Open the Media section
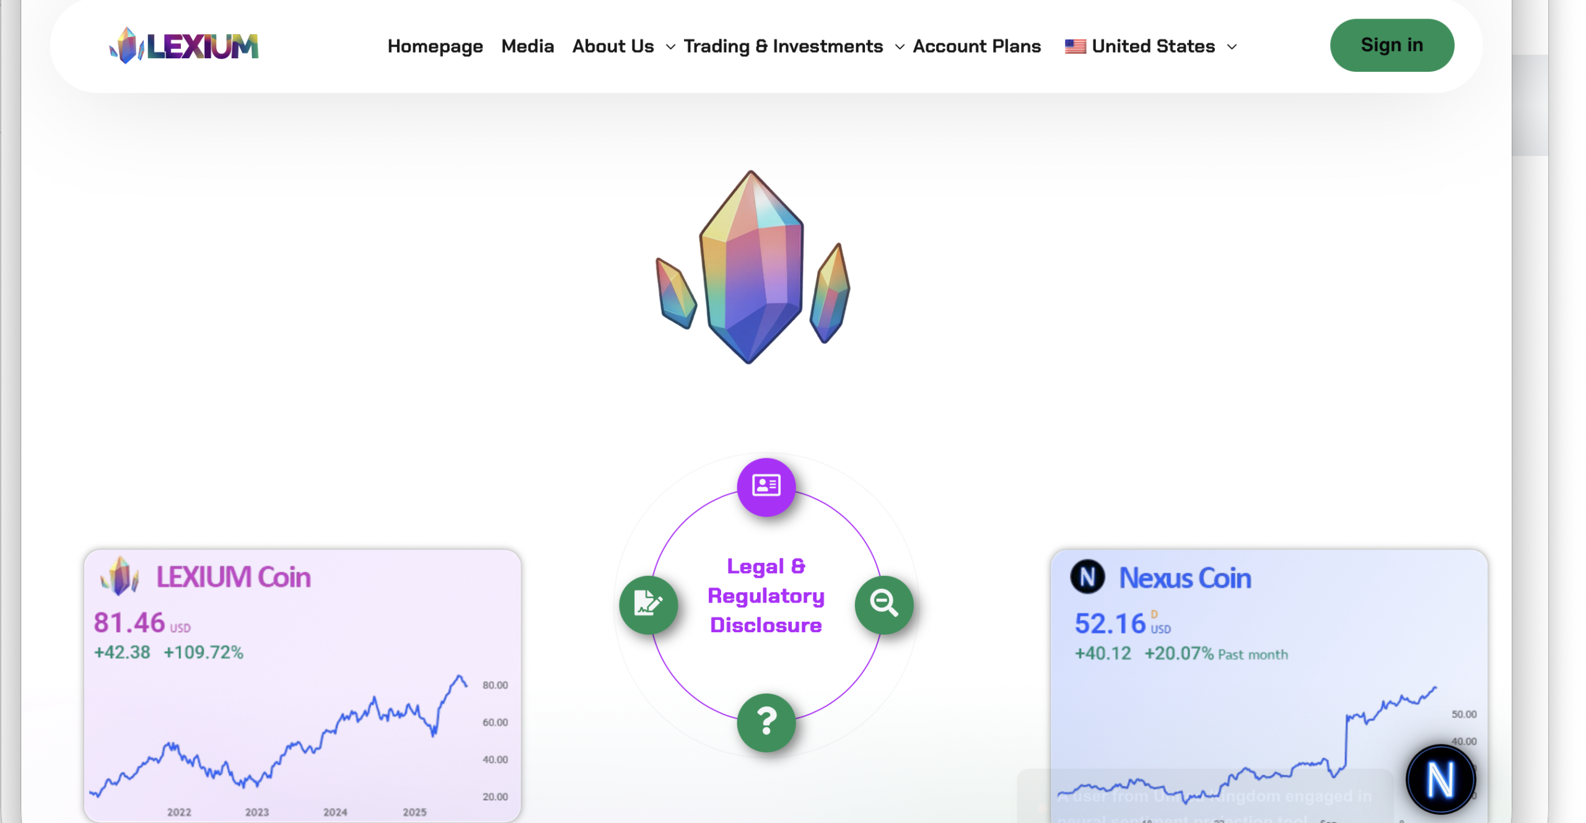Image resolution: width=1586 pixels, height=823 pixels. click(x=527, y=46)
